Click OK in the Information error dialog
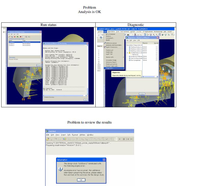 [81, 180]
